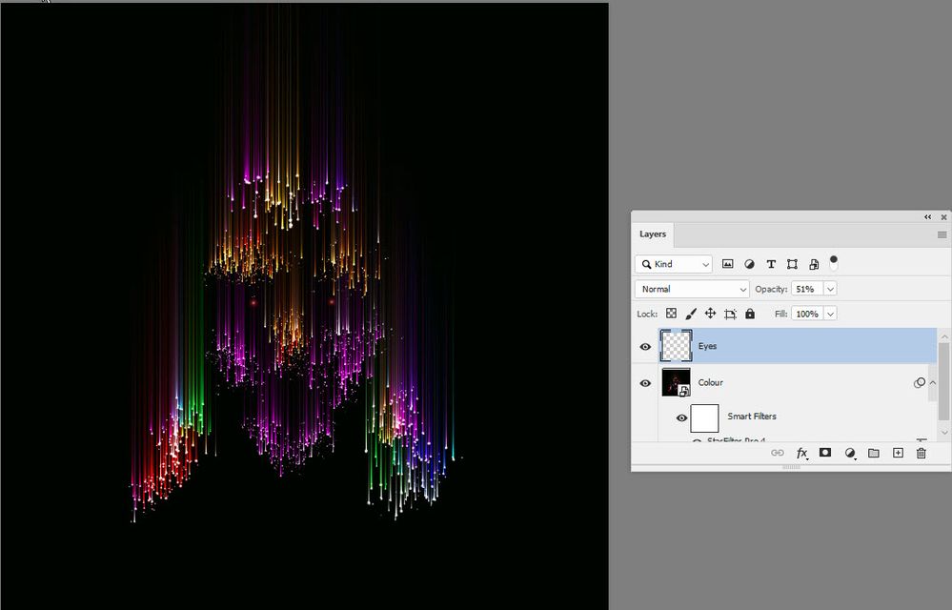This screenshot has width=952, height=610.
Task: Switch to the Layers tab
Action: [x=653, y=234]
